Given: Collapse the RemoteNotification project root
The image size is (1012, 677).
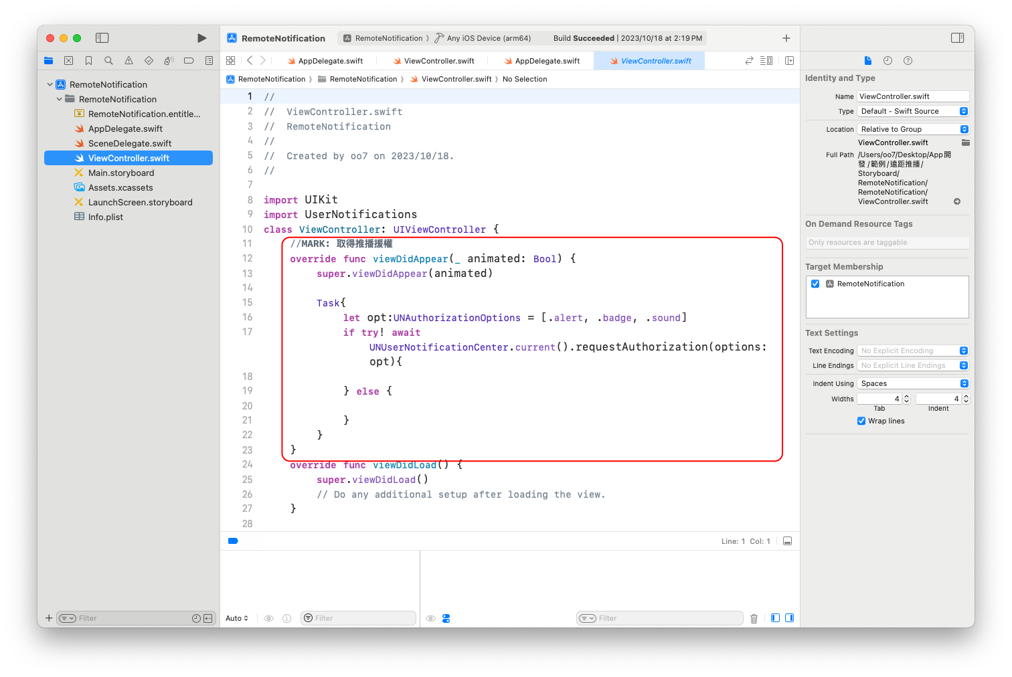Looking at the screenshot, I should pyautogui.click(x=50, y=85).
